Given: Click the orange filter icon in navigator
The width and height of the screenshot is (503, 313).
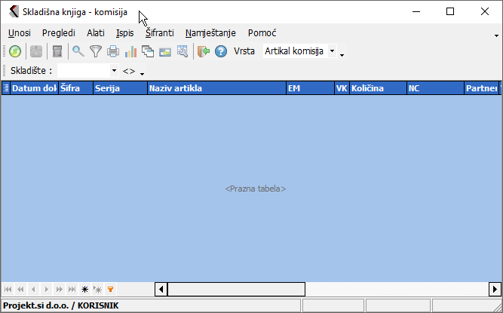Looking at the screenshot, I should (110, 289).
